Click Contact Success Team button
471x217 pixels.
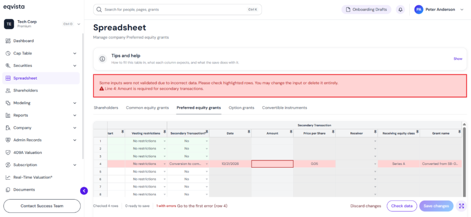(x=42, y=206)
